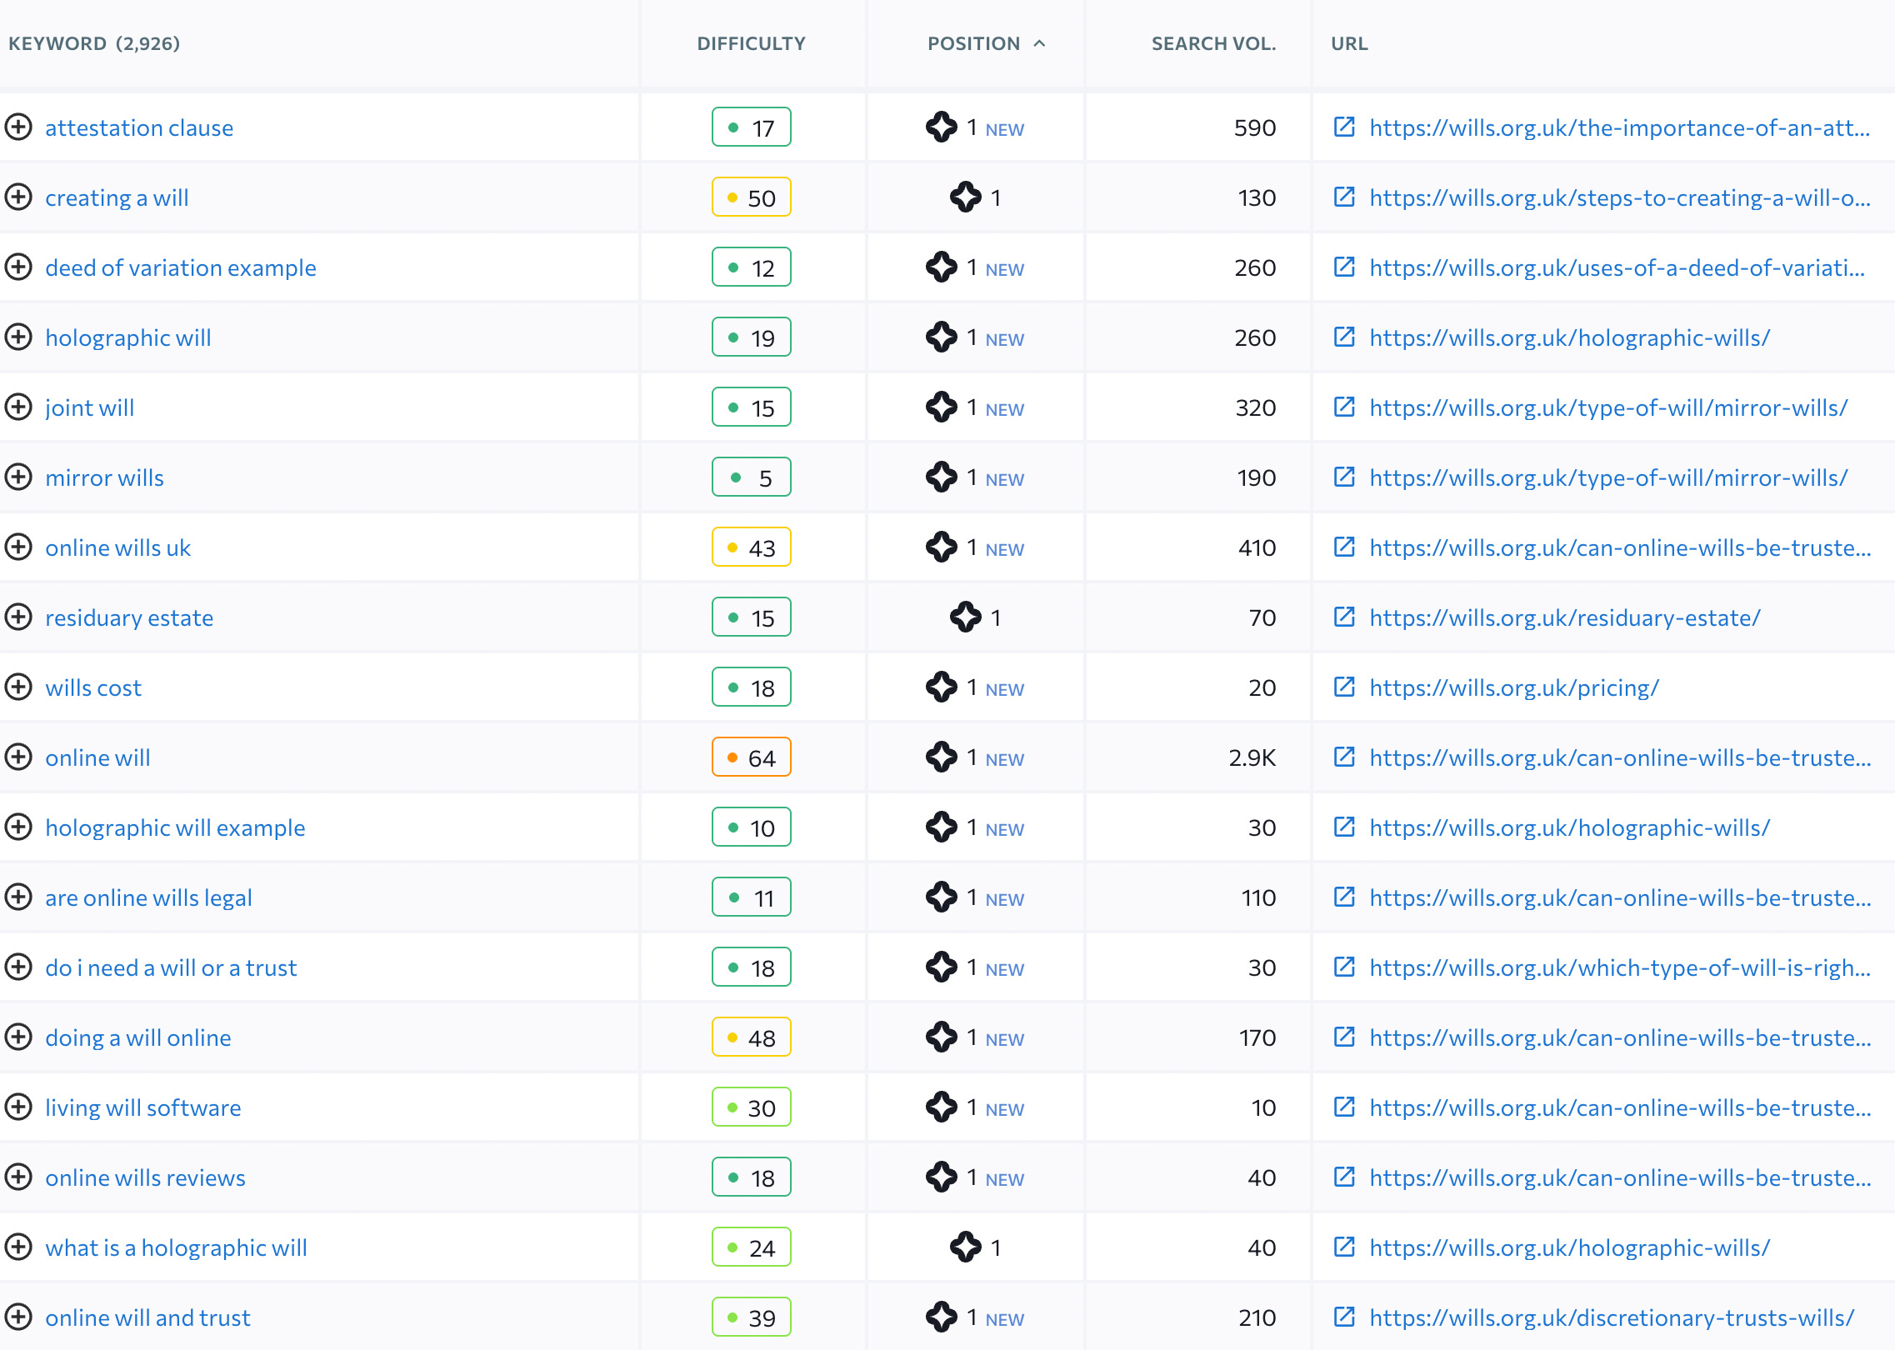This screenshot has height=1350, width=1895.
Task: Sort the table by Difficulty header
Action: (x=751, y=43)
